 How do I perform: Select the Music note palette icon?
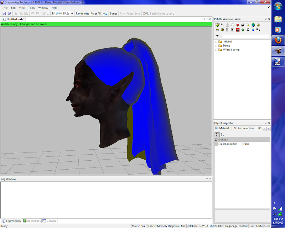tap(248, 30)
